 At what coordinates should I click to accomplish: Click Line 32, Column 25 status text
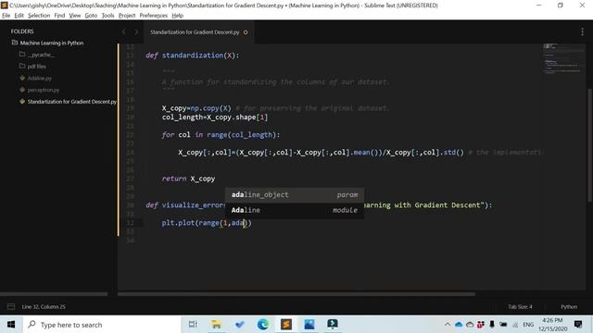pyautogui.click(x=44, y=306)
